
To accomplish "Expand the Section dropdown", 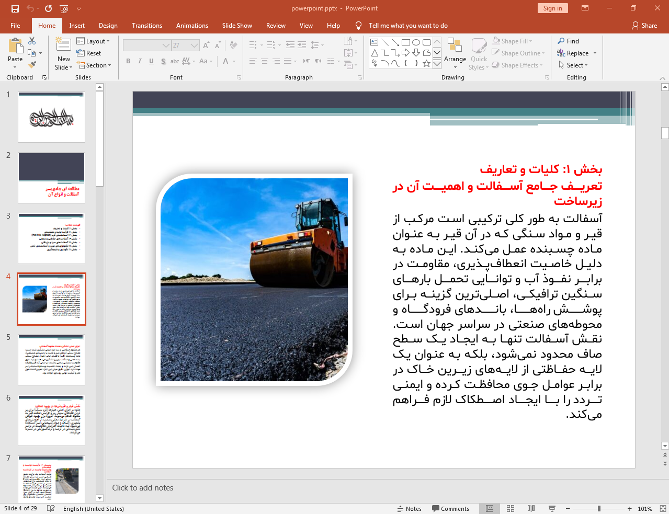I will point(94,65).
